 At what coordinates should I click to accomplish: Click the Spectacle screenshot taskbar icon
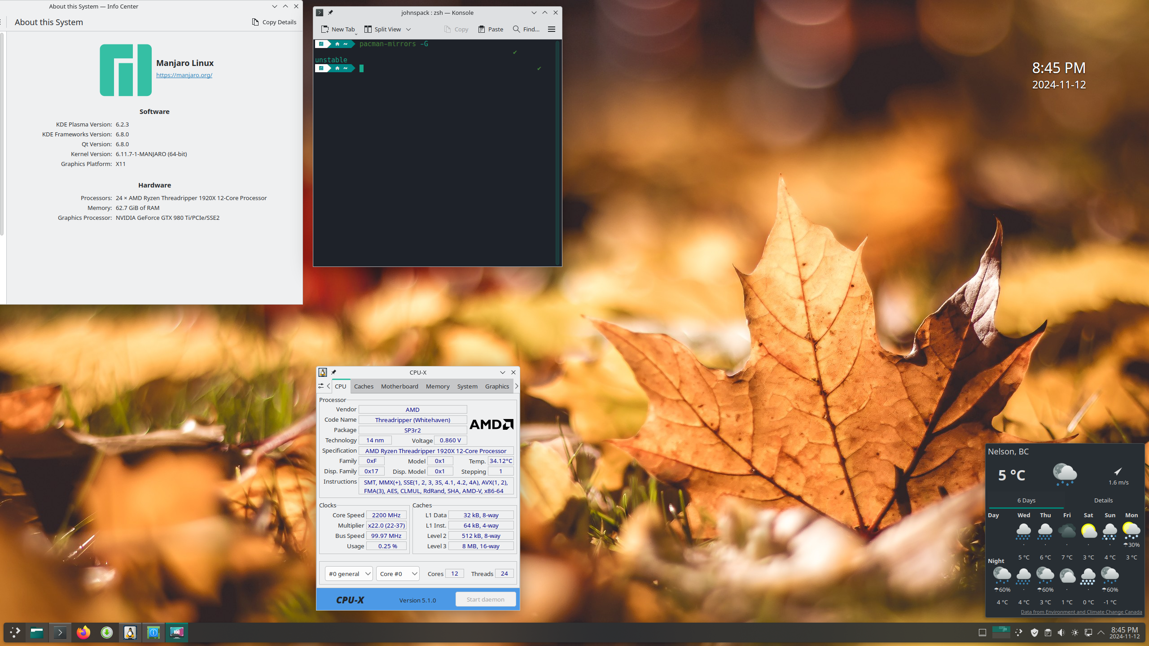point(177,633)
